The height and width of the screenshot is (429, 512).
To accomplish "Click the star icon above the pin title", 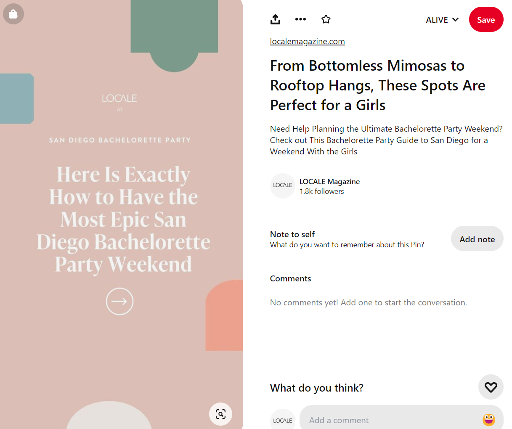I will click(x=326, y=19).
